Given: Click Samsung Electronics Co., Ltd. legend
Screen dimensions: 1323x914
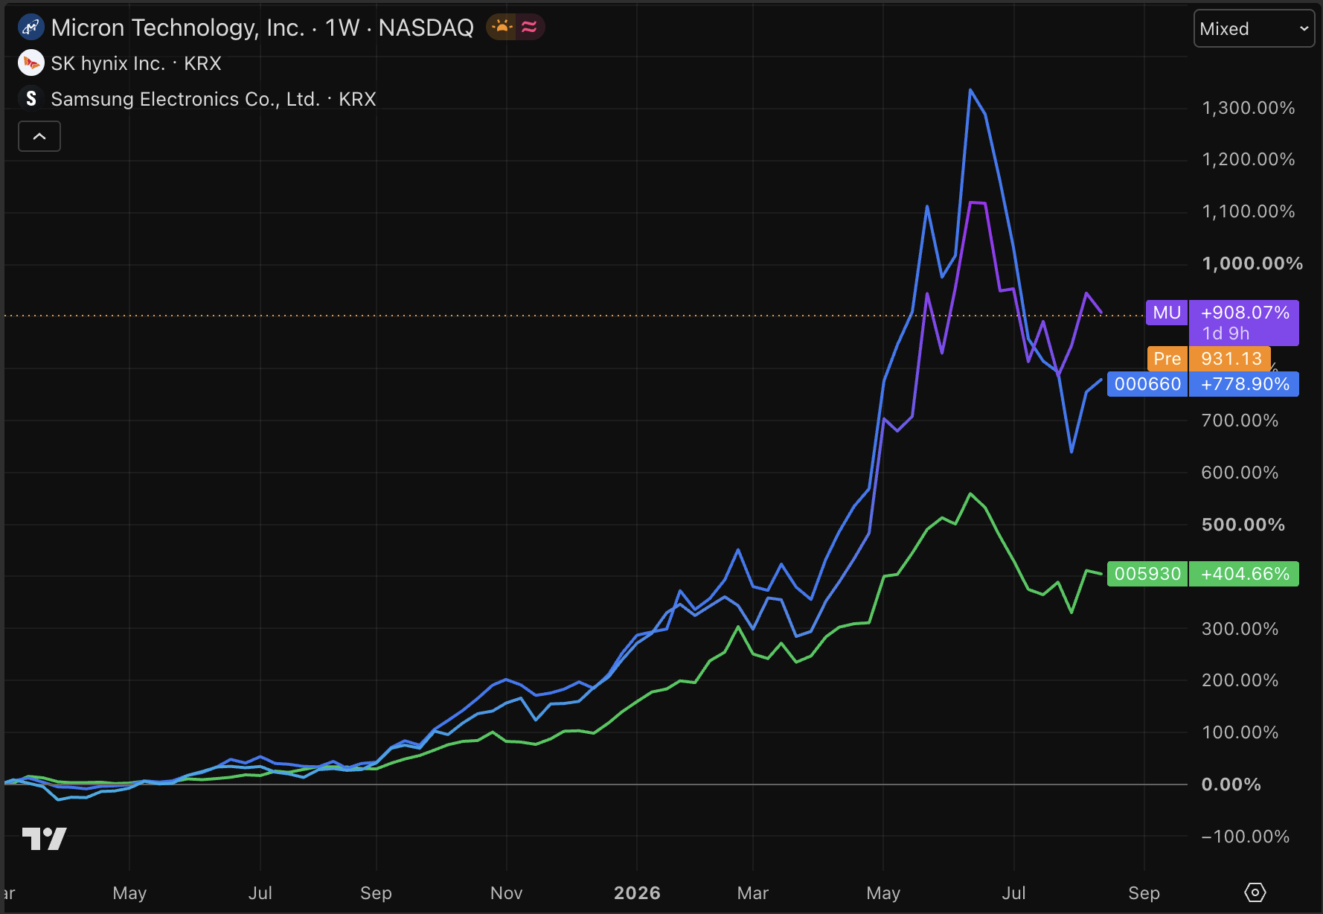Looking at the screenshot, I should pos(213,99).
